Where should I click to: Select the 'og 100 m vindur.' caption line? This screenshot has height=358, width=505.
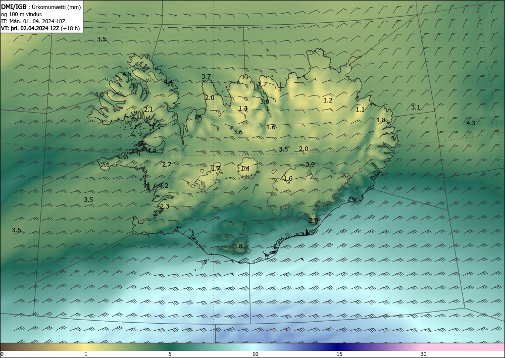coord(22,14)
